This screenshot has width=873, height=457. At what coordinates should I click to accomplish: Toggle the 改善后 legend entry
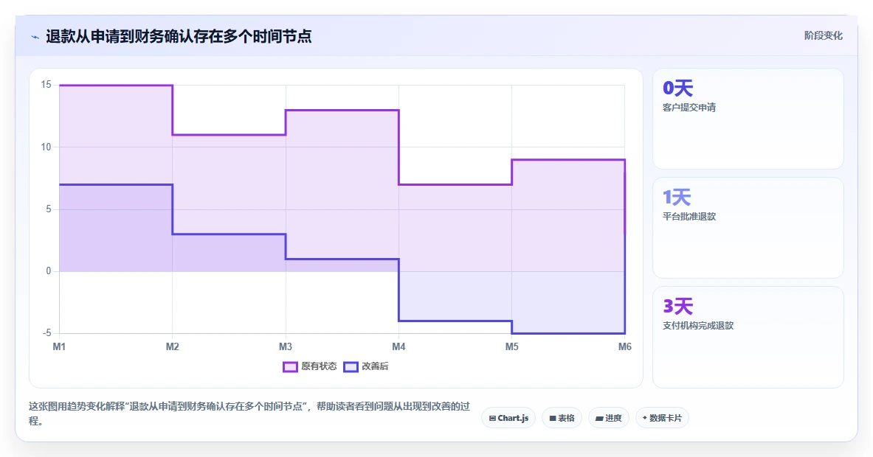tap(366, 366)
